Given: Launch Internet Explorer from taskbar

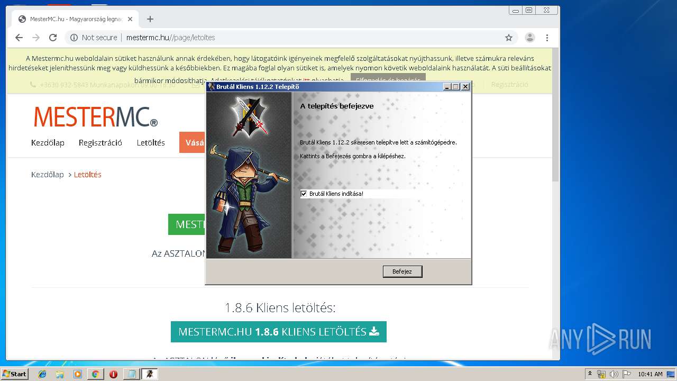Looking at the screenshot, I should (x=42, y=374).
